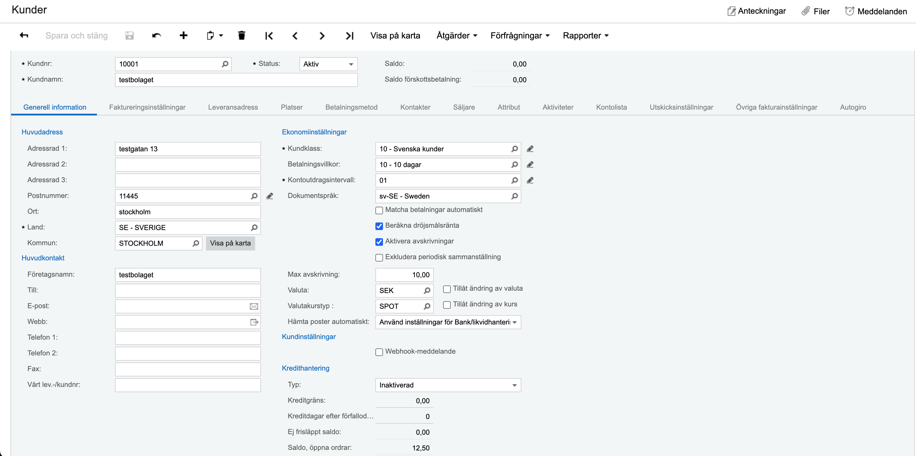This screenshot has width=916, height=456.
Task: Open Filer attachments paperclip
Action: coord(806,11)
